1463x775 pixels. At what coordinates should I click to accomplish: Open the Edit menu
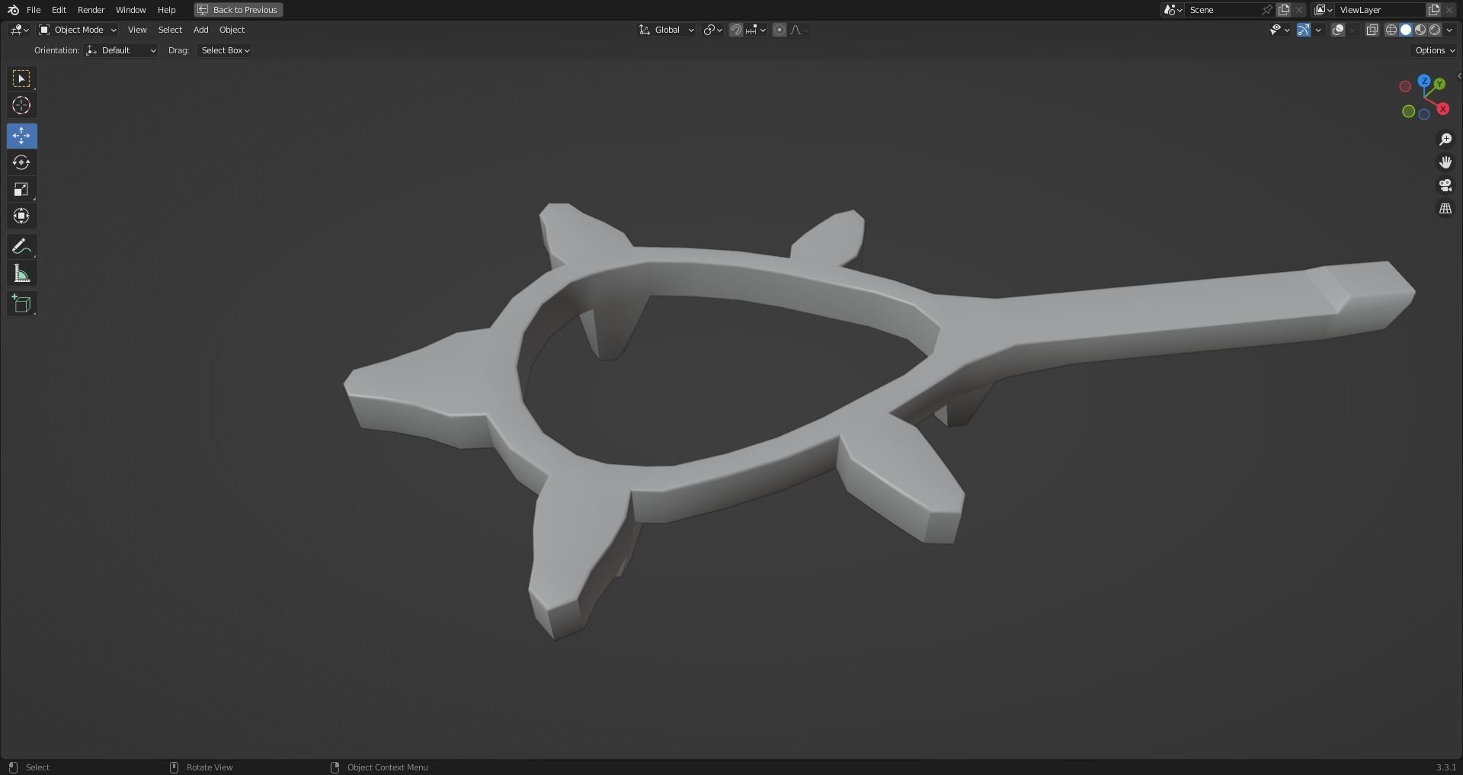click(x=59, y=10)
